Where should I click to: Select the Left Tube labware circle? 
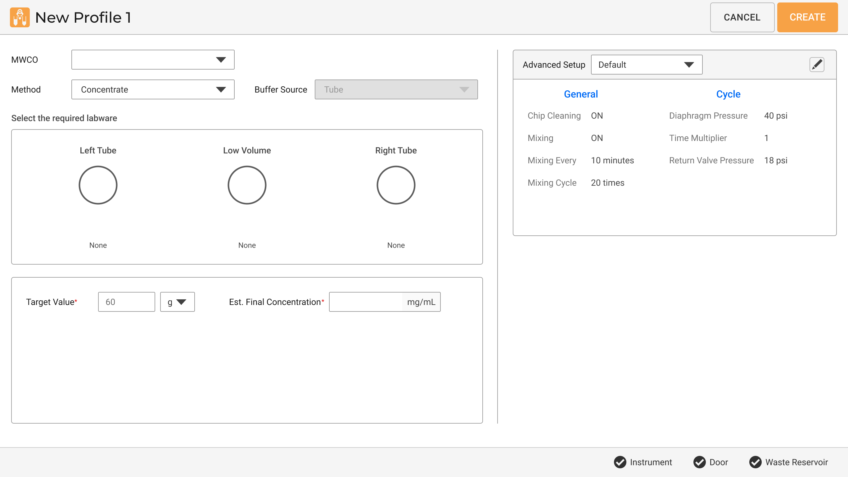pos(98,185)
